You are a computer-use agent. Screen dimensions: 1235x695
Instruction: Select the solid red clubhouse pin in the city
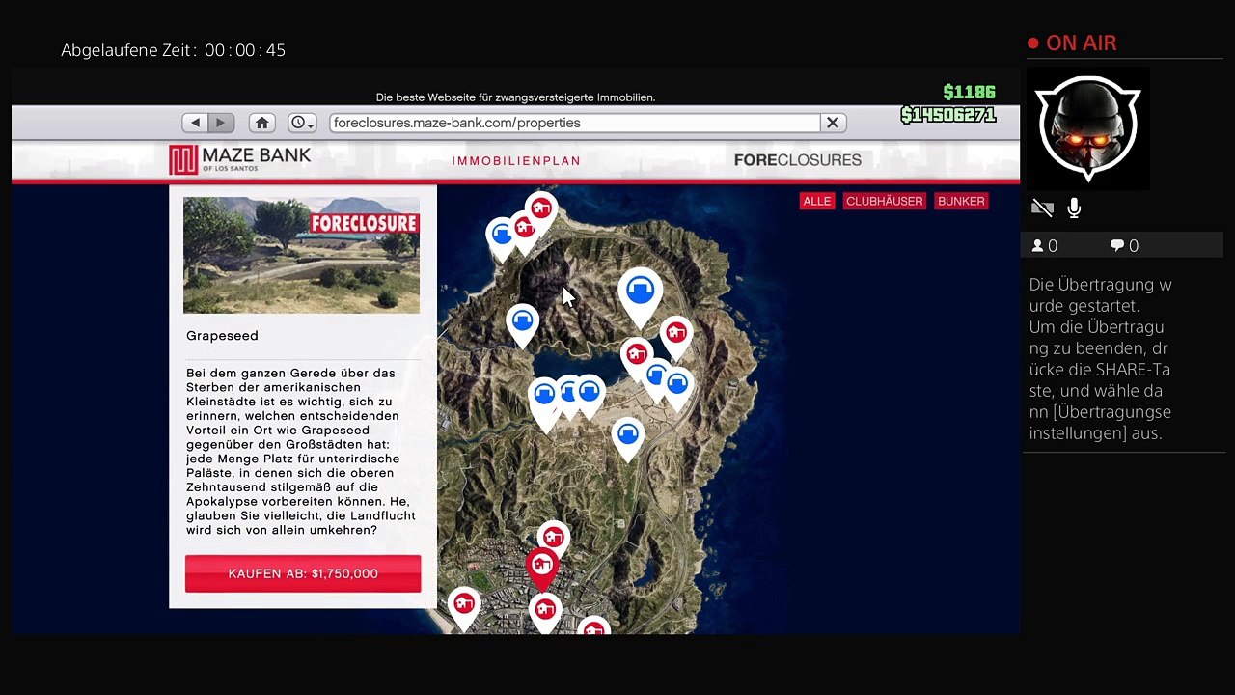(542, 567)
